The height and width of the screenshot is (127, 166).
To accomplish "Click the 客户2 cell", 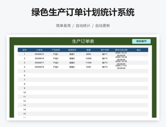I will pyautogui.click(x=105, y=58).
